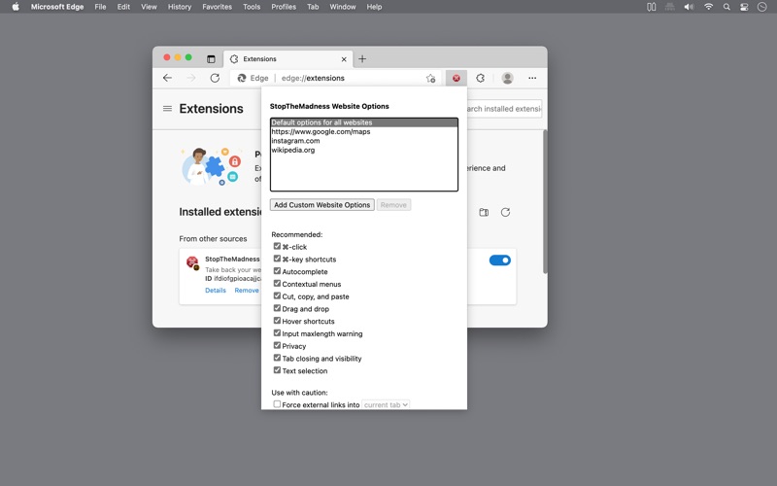The width and height of the screenshot is (777, 486).
Task: Open the Window menu
Action: [343, 7]
